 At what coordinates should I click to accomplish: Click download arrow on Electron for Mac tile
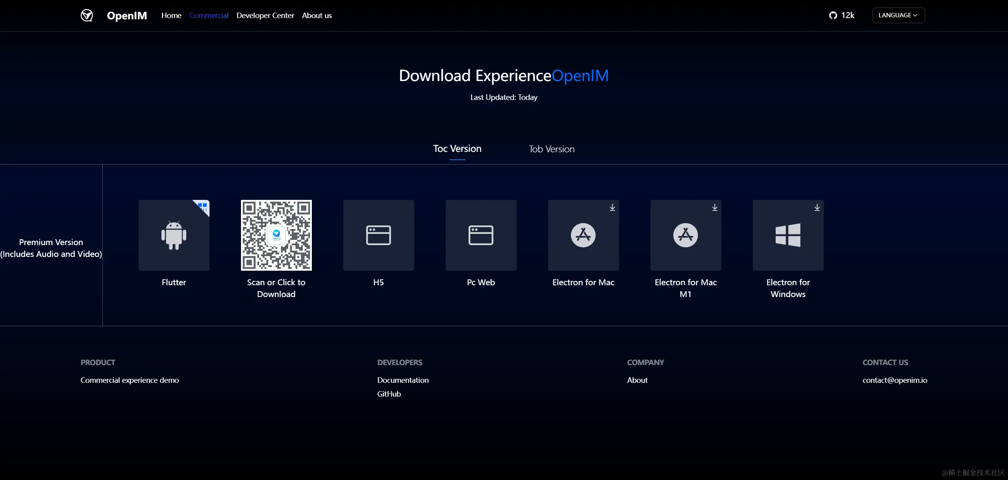click(x=612, y=207)
